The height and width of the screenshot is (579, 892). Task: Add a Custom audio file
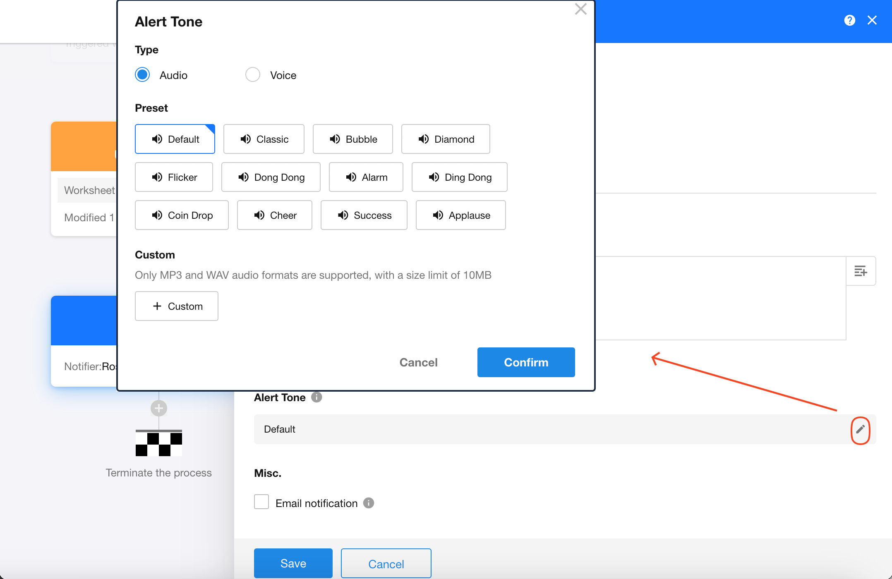click(177, 306)
